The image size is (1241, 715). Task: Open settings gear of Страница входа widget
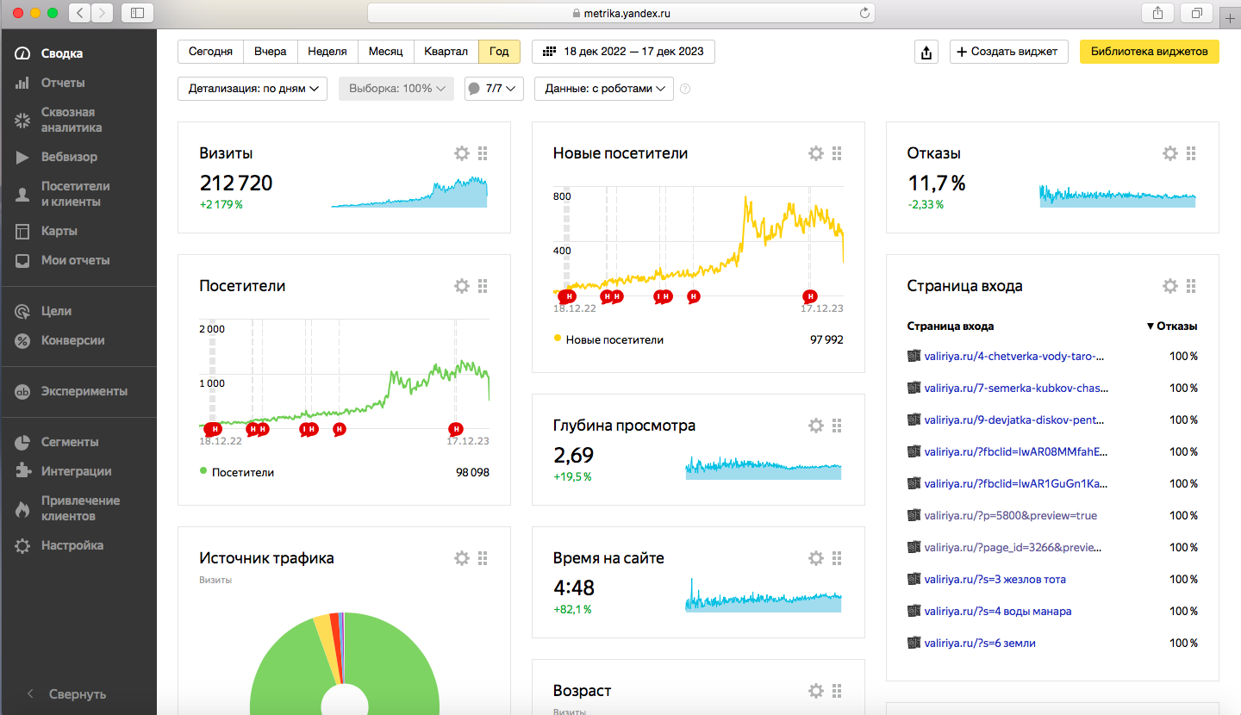[x=1170, y=286]
